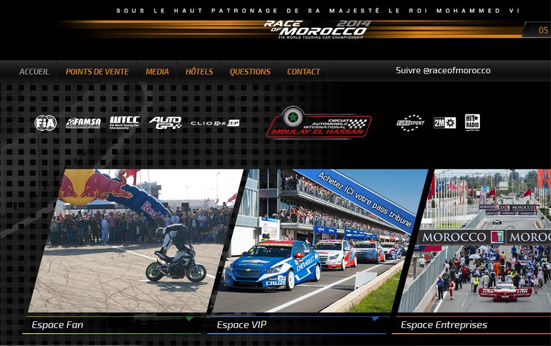Open the FRMSA federation logo
551x346 pixels.
tap(83, 123)
